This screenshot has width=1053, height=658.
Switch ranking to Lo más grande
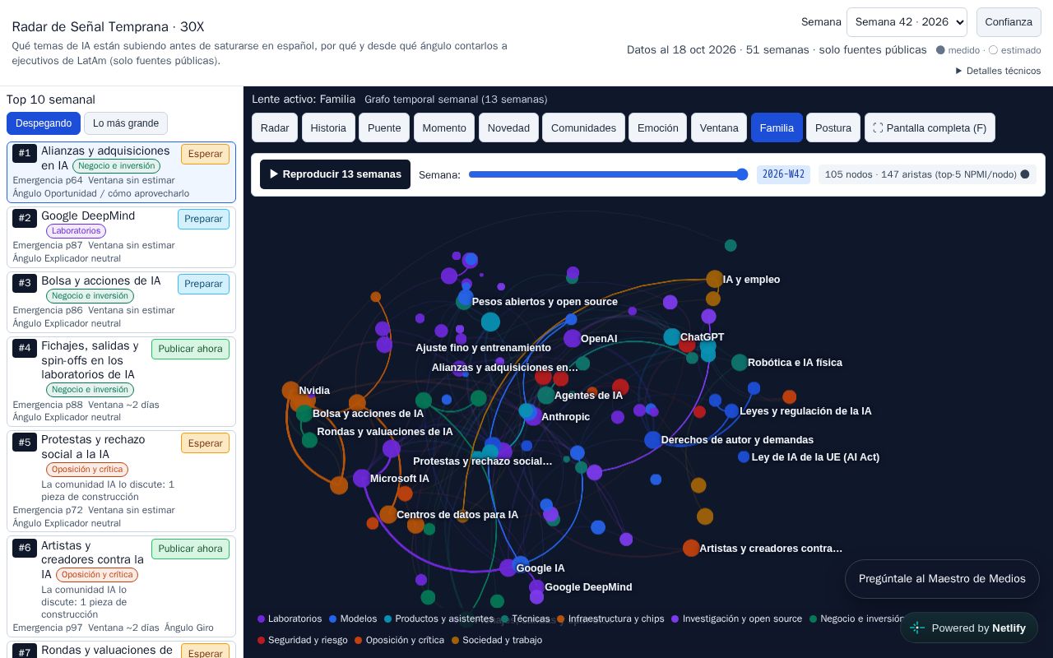click(x=126, y=123)
